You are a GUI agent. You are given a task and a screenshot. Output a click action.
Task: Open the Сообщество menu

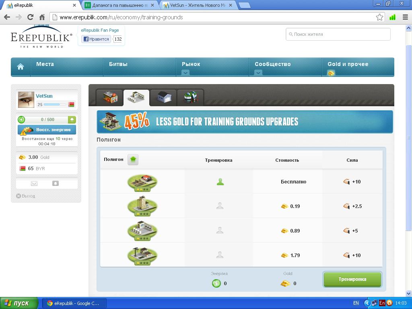tap(273, 64)
